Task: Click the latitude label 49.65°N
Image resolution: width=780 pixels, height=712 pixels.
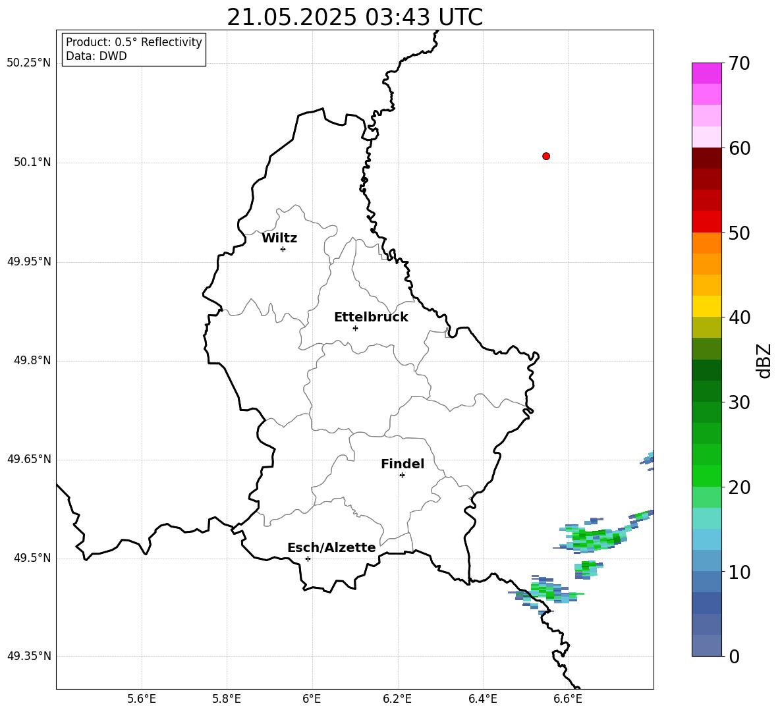Action: tap(29, 459)
